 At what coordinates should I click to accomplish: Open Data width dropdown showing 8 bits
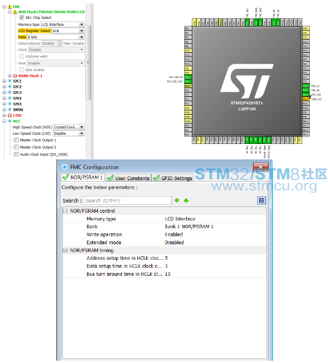(x=56, y=37)
